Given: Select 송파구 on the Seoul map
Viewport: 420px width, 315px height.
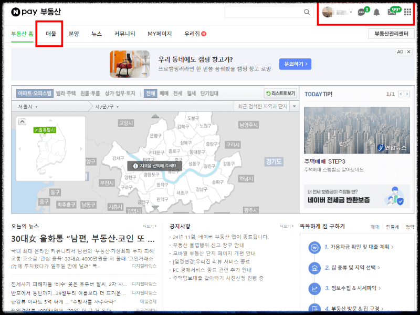Looking at the screenshot, I should coord(217,182).
